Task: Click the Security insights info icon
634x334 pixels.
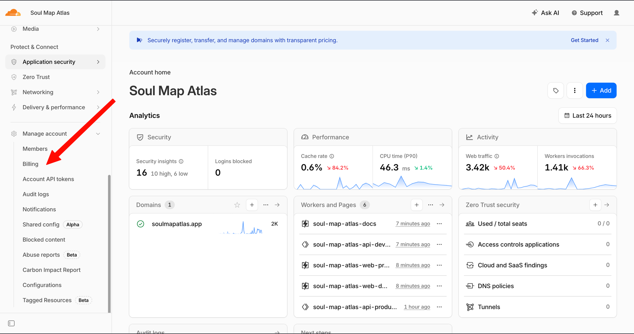Action: click(x=181, y=161)
